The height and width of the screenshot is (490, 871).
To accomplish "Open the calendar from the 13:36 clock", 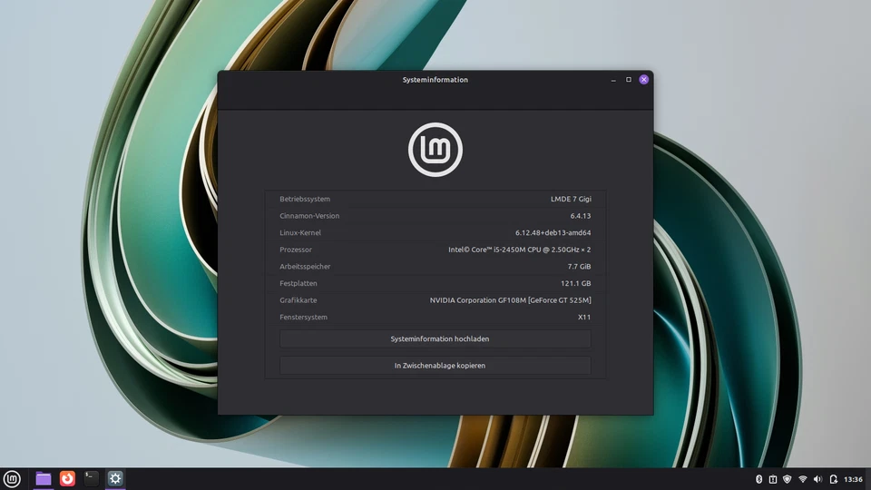I will [x=853, y=479].
